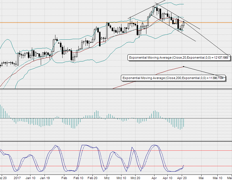Image resolution: width=232 pixels, height=182 pixels.
Task: Click the 'Mai' month label between Apr 20 and Mai 10
Action: [x=201, y=178]
